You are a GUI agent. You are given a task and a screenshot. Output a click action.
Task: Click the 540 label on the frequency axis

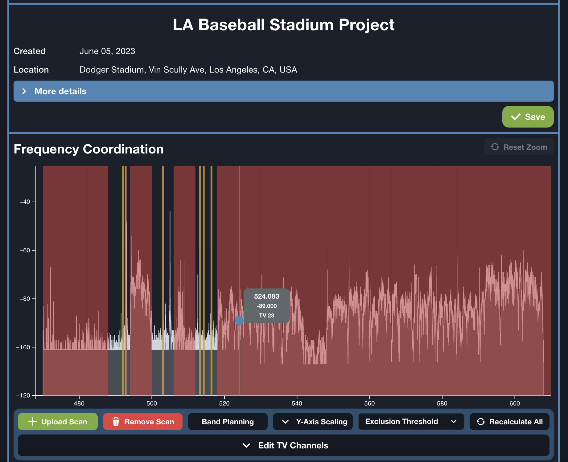click(297, 404)
